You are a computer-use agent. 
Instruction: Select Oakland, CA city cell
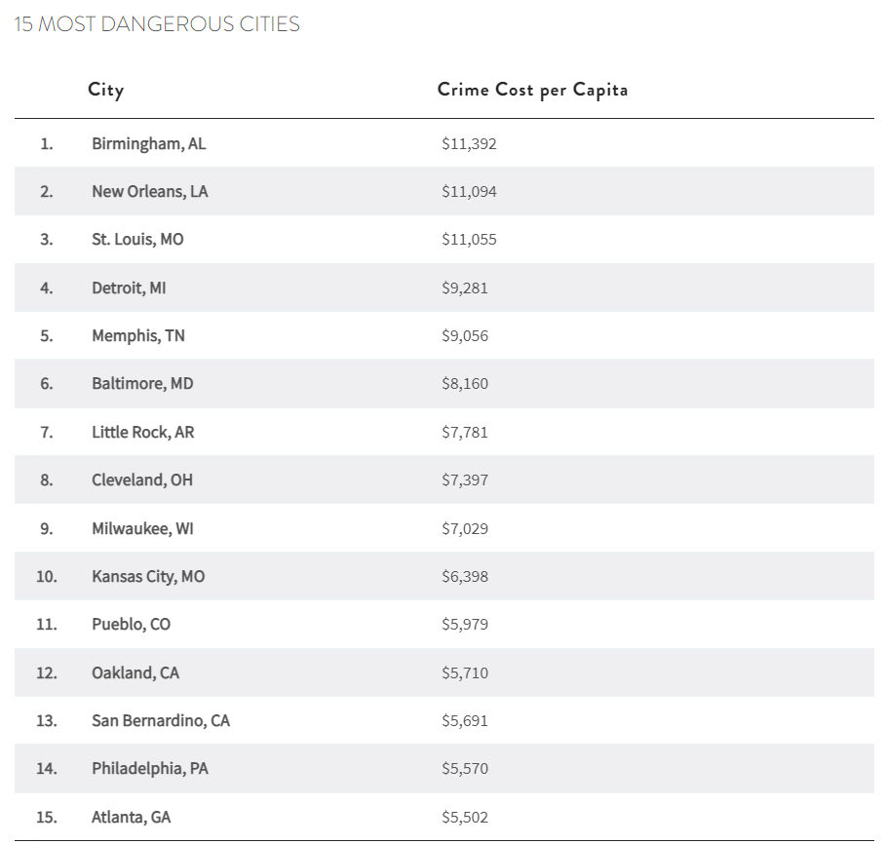(x=135, y=672)
